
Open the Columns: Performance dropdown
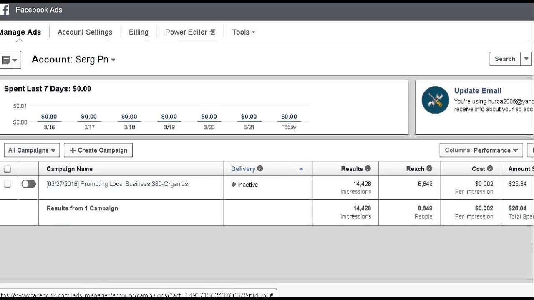[481, 150]
